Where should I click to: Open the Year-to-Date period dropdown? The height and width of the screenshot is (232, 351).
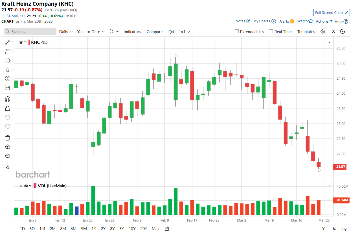pyautogui.click(x=91, y=32)
